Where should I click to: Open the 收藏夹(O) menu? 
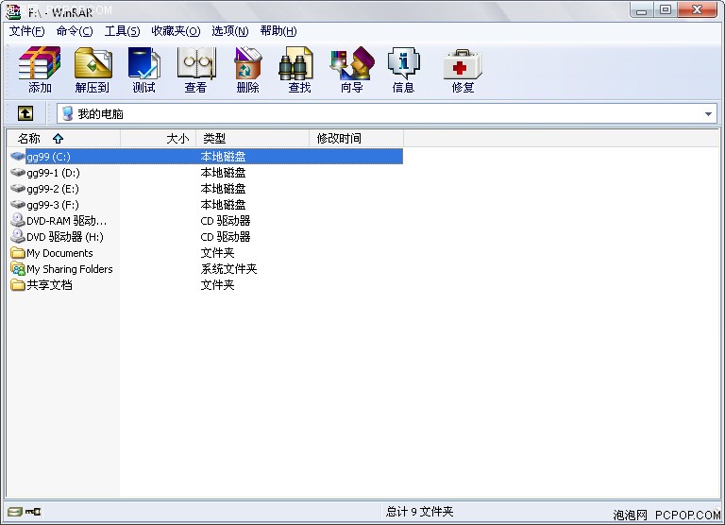[176, 31]
